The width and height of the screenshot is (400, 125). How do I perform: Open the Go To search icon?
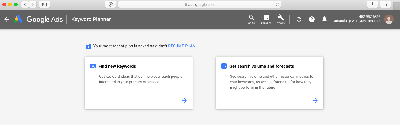(x=251, y=20)
